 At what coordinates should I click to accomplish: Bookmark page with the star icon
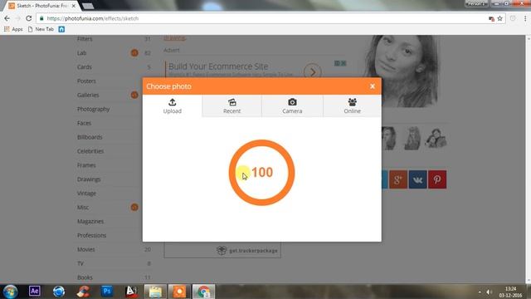pos(499,18)
